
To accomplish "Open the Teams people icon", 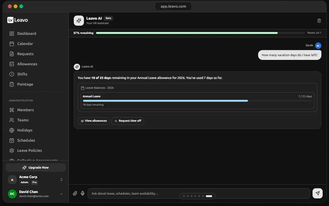I will 12,120.
